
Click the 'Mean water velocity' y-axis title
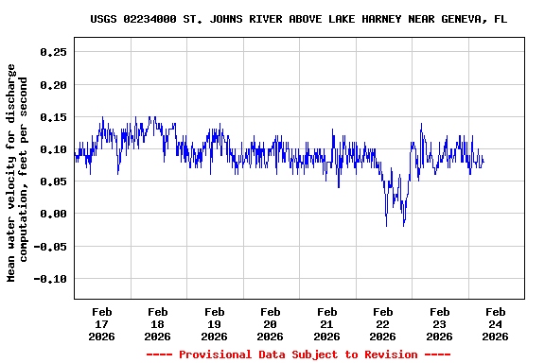[x=17, y=173]
